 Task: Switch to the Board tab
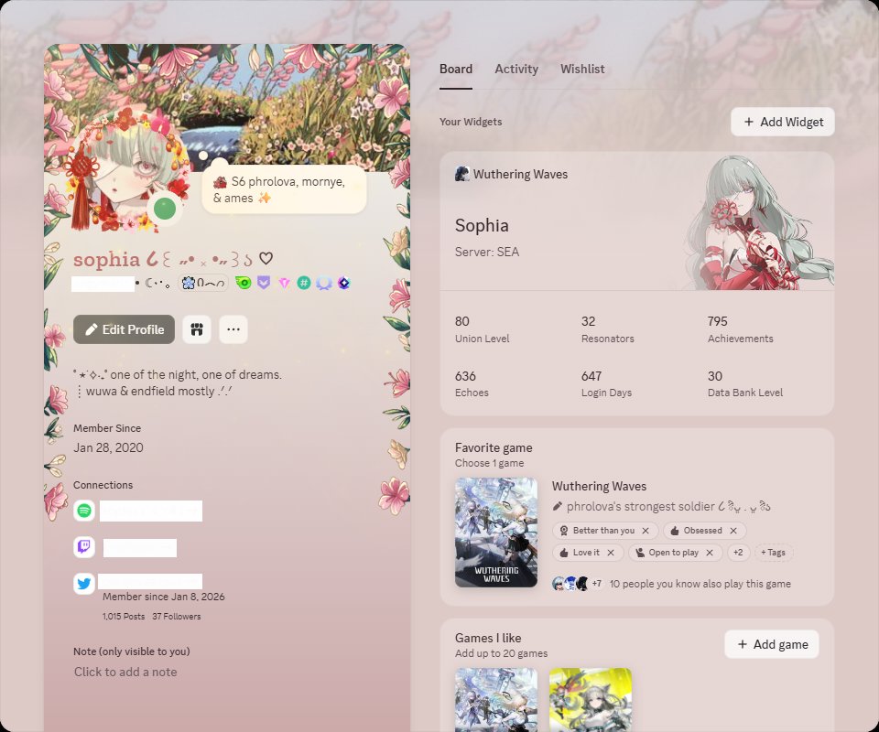[x=456, y=69]
